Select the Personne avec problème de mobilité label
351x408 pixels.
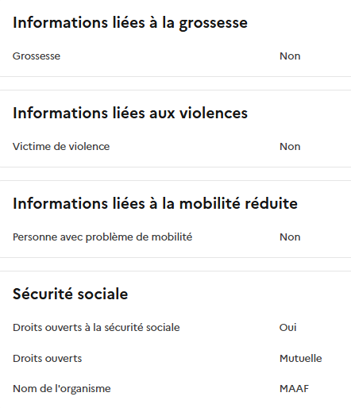coord(102,237)
